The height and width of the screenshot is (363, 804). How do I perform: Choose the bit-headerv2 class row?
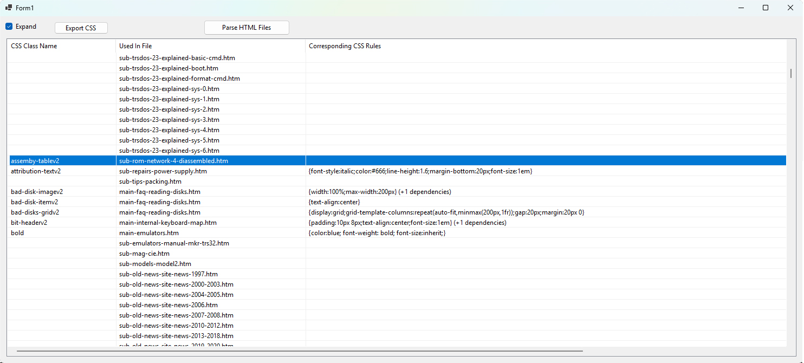[x=29, y=223]
